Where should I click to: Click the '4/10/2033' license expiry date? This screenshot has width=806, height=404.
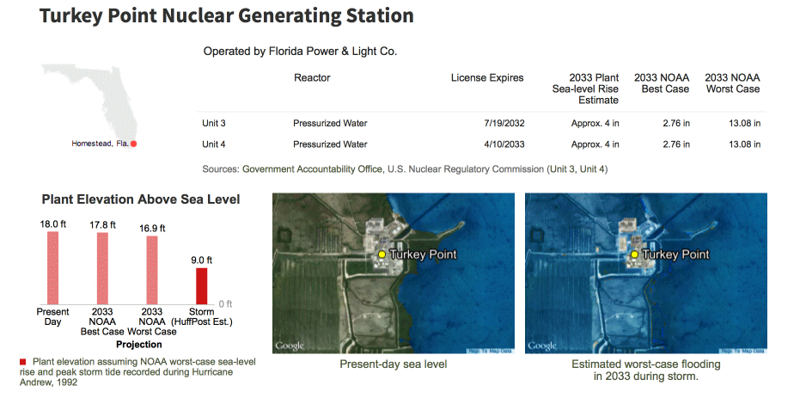pyautogui.click(x=504, y=144)
